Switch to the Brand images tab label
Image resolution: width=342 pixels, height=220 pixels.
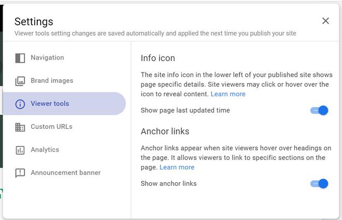[x=52, y=81]
